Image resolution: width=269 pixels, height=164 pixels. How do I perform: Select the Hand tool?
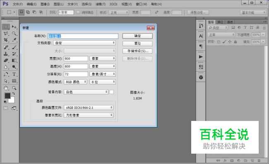(x=6, y=88)
